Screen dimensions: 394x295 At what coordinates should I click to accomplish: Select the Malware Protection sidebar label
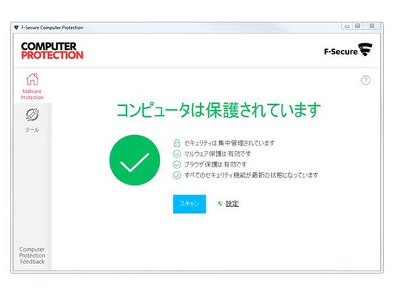tap(32, 94)
